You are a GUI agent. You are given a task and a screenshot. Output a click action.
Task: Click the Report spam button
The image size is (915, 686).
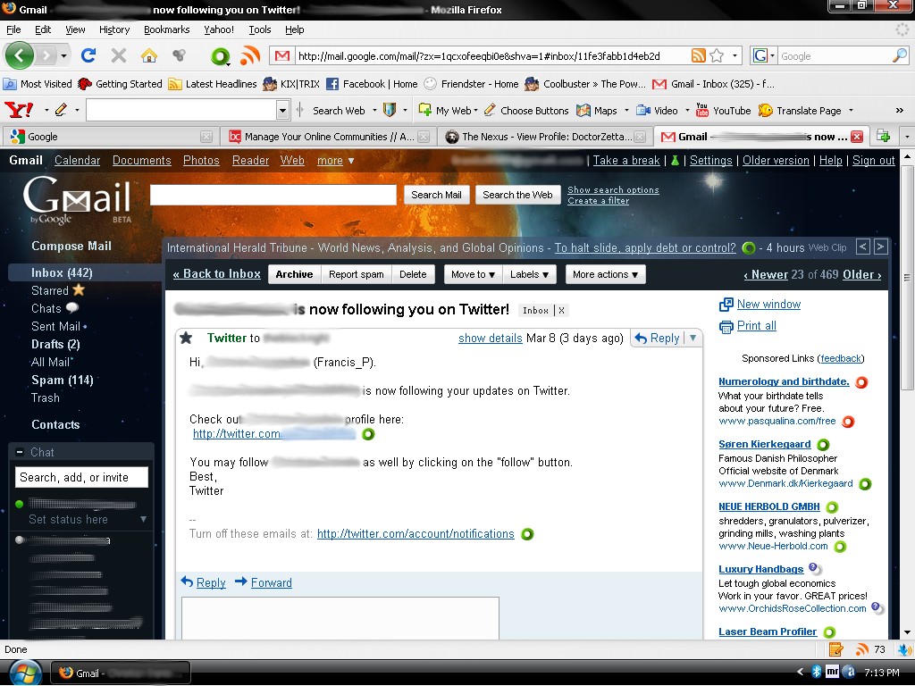pyautogui.click(x=356, y=274)
